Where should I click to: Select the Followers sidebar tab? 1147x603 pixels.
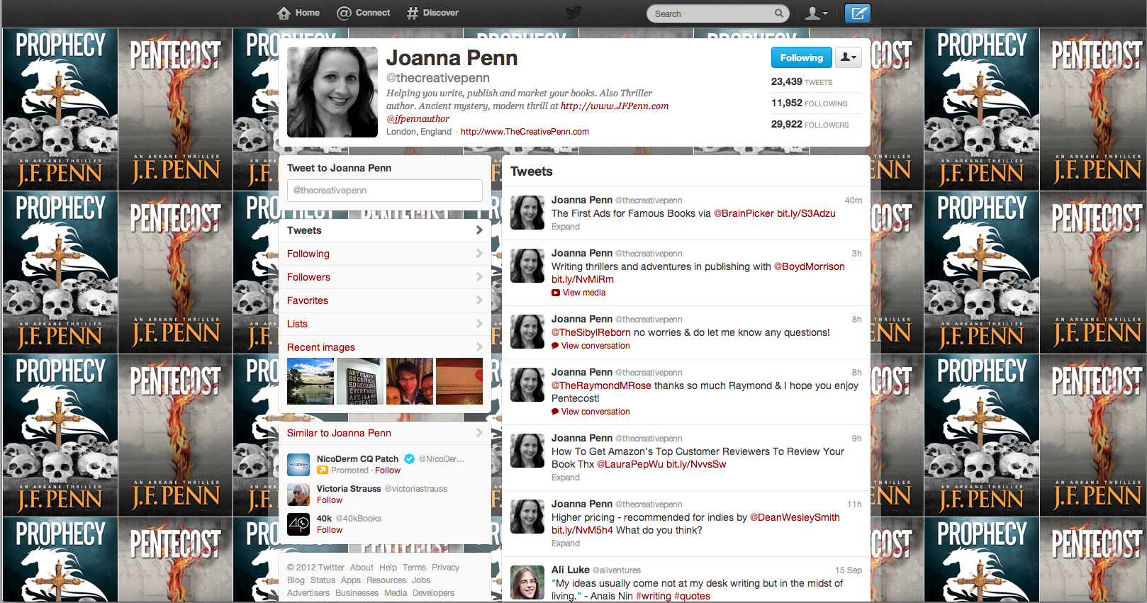click(x=384, y=277)
